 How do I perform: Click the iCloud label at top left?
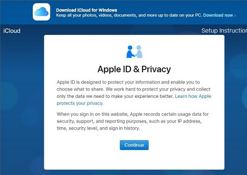click(12, 31)
